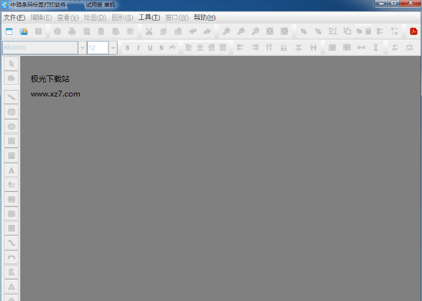The width and height of the screenshot is (422, 301).
Task: Select the triangle shape tool
Action: pyautogui.click(x=12, y=286)
